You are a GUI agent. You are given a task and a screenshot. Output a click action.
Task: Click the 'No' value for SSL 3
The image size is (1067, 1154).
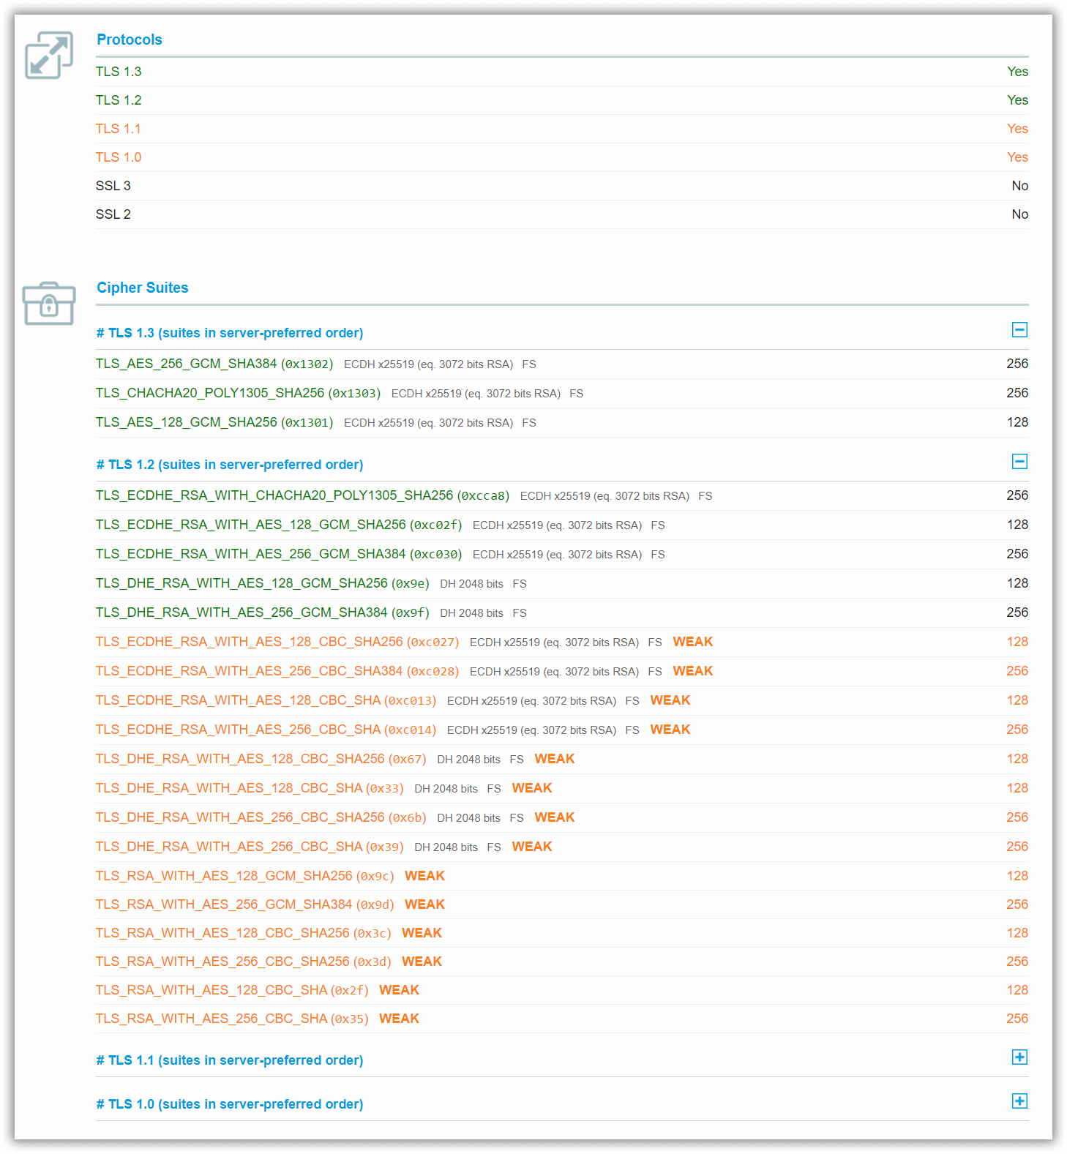tap(1020, 186)
